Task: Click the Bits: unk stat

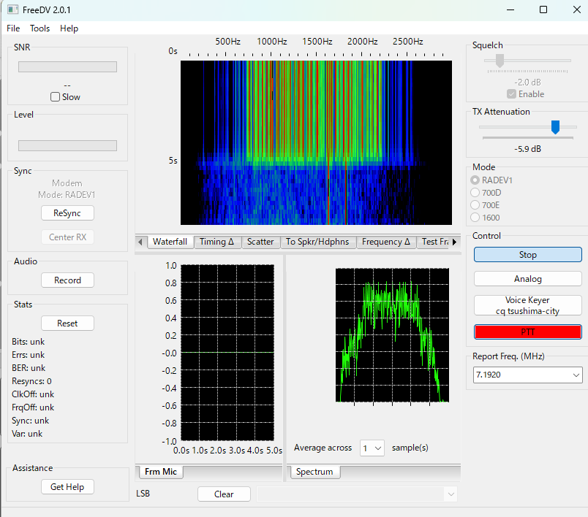Action: (28, 342)
